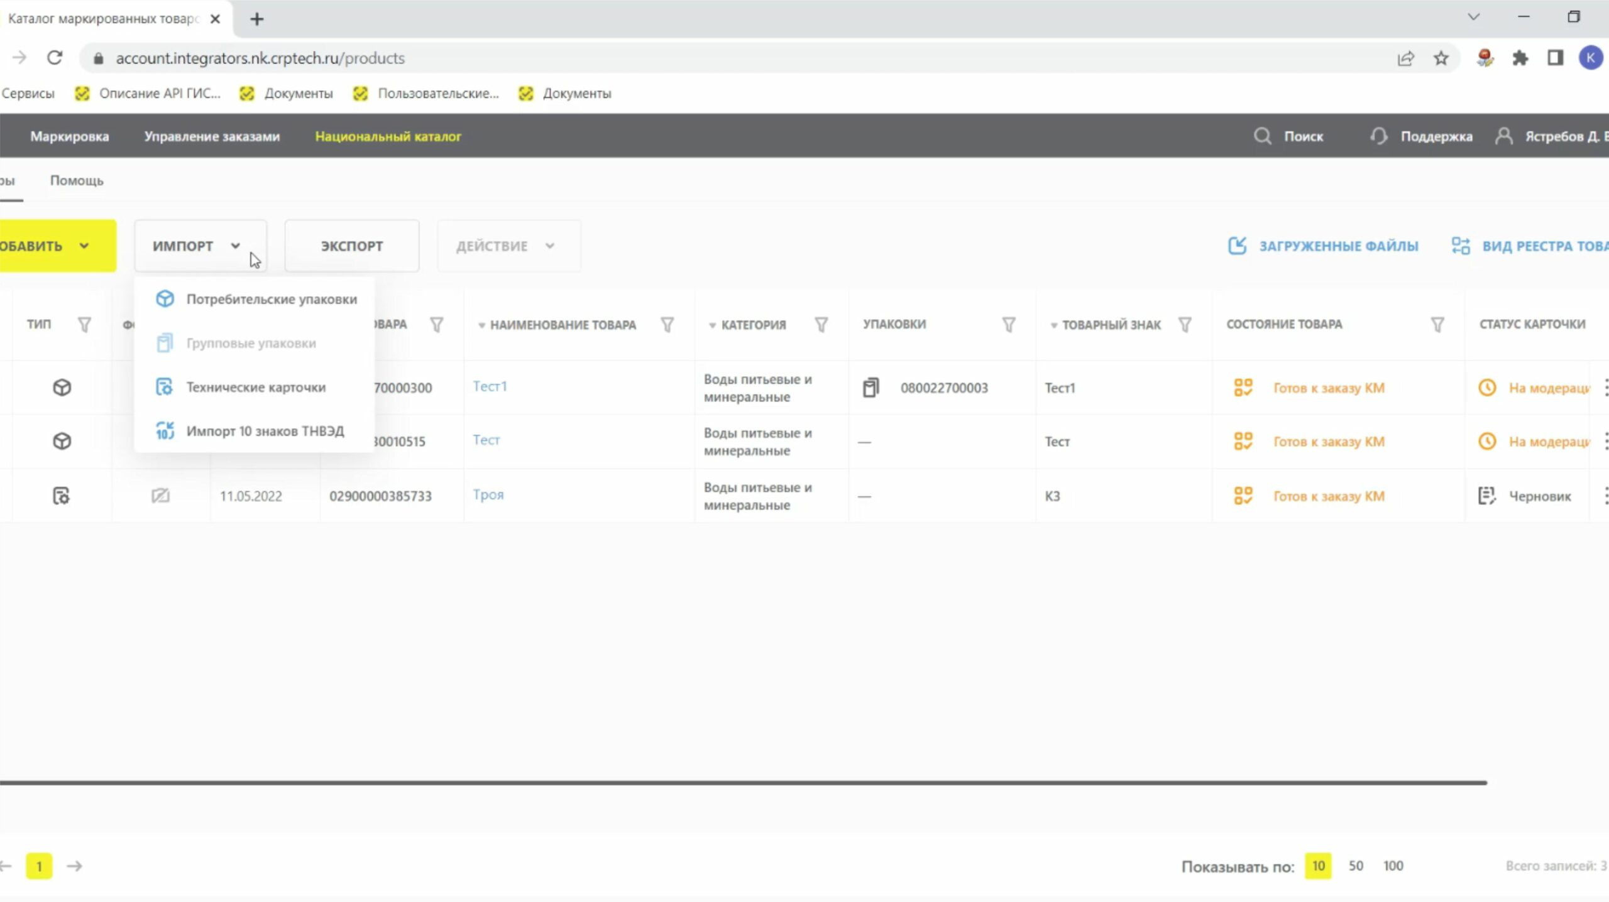Sort by ТОВАРНЫЙ ЗНАК column header
1609x902 pixels.
pos(1106,325)
